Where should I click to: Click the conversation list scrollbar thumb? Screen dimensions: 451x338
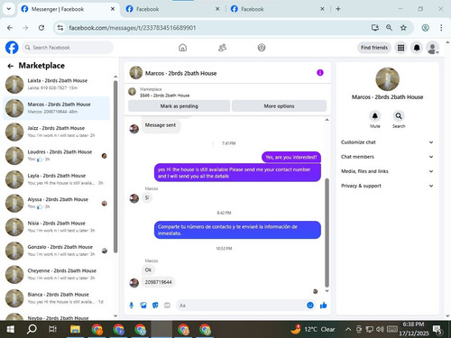pos(115,167)
